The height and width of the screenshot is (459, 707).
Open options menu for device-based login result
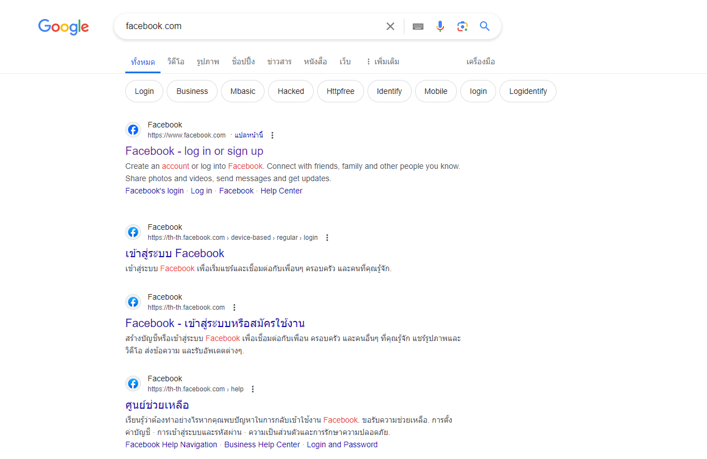(x=327, y=238)
